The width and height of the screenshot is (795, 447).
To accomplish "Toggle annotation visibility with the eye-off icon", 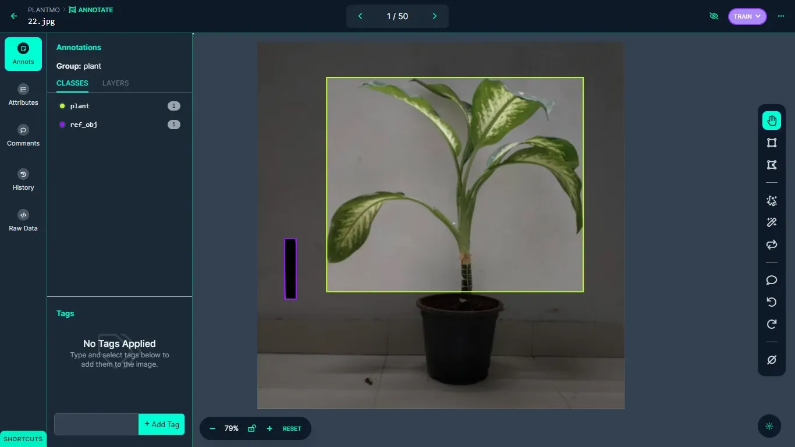I will pos(714,16).
